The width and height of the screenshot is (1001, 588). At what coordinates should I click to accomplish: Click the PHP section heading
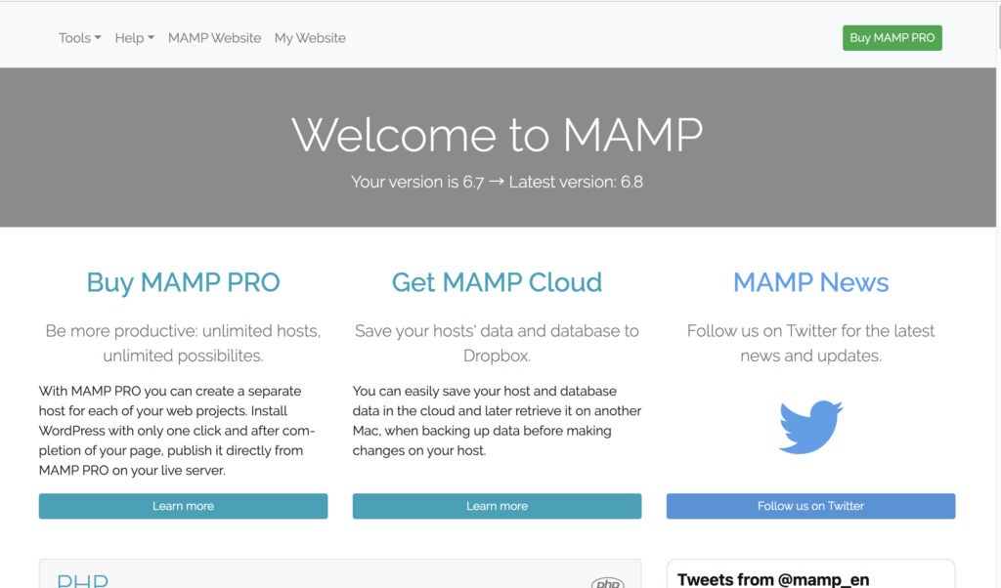(x=82, y=581)
